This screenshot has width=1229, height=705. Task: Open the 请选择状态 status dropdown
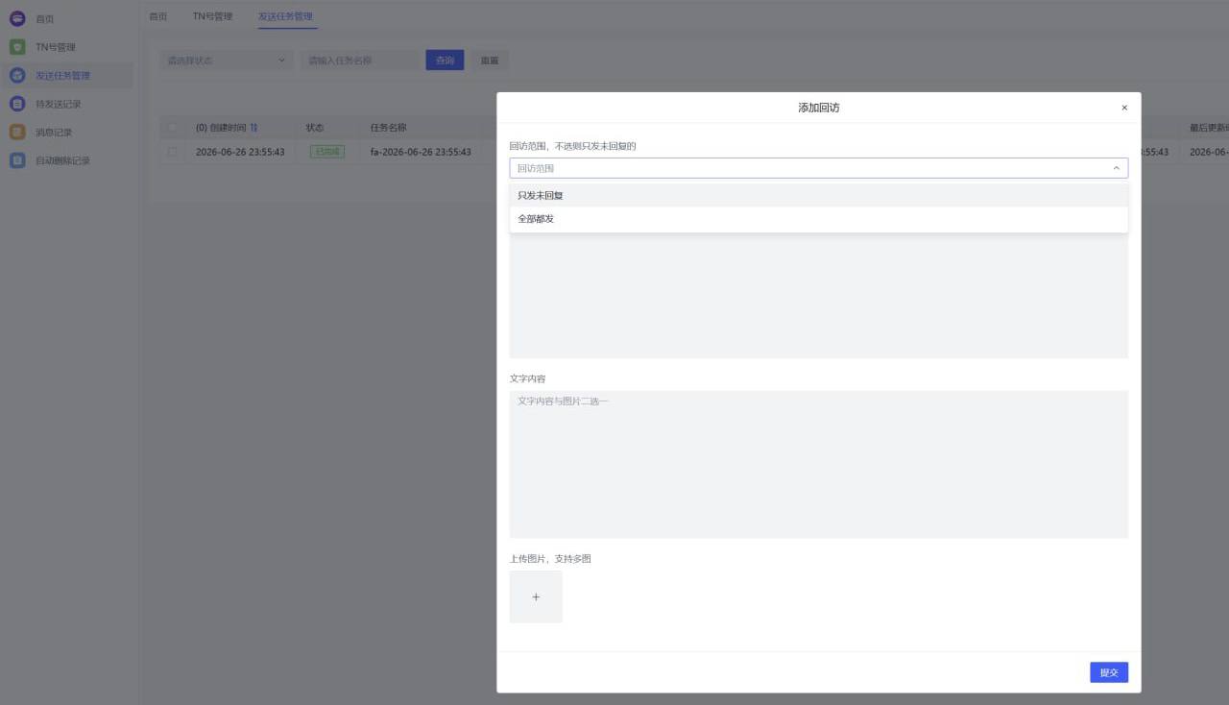pos(226,61)
